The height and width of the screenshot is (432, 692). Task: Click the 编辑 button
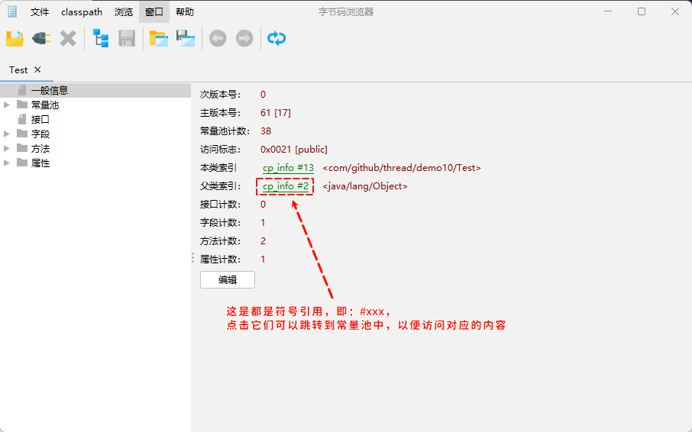coord(228,280)
